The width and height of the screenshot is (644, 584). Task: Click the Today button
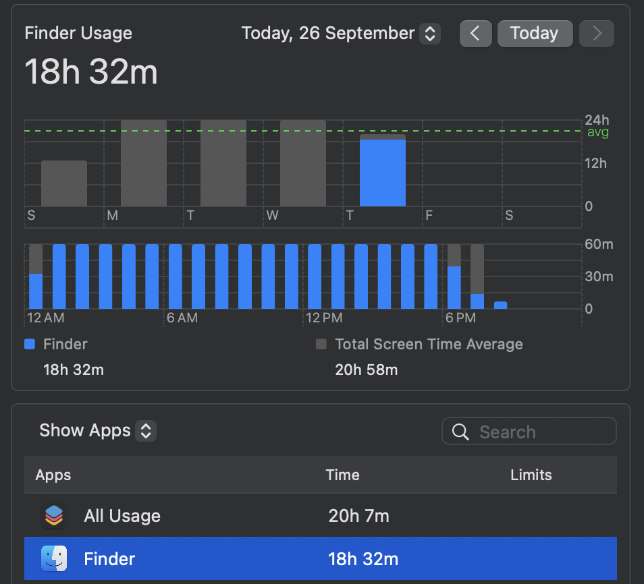(x=535, y=34)
